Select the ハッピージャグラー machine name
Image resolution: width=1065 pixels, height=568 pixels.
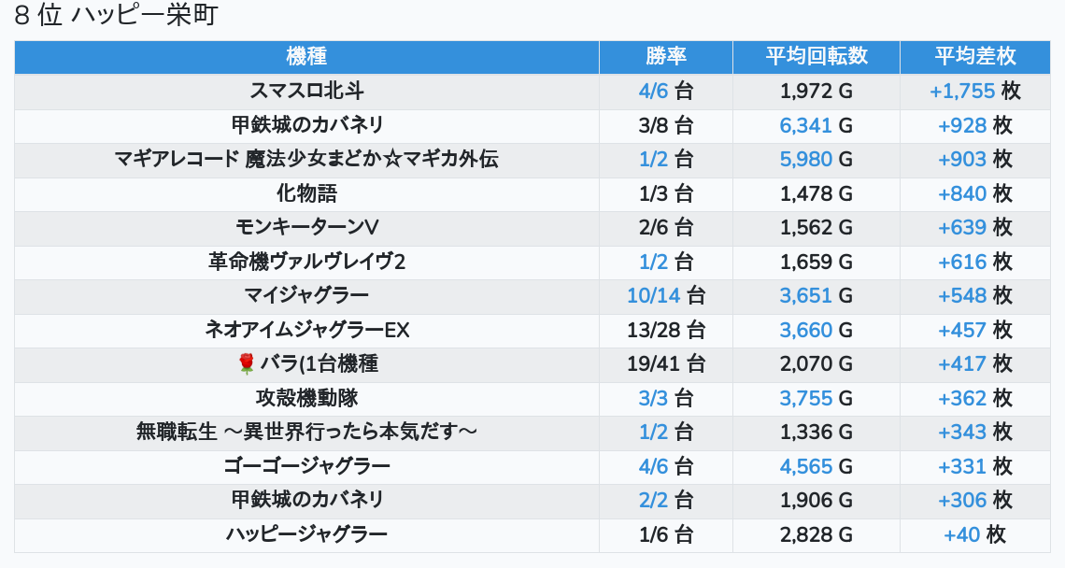click(306, 535)
